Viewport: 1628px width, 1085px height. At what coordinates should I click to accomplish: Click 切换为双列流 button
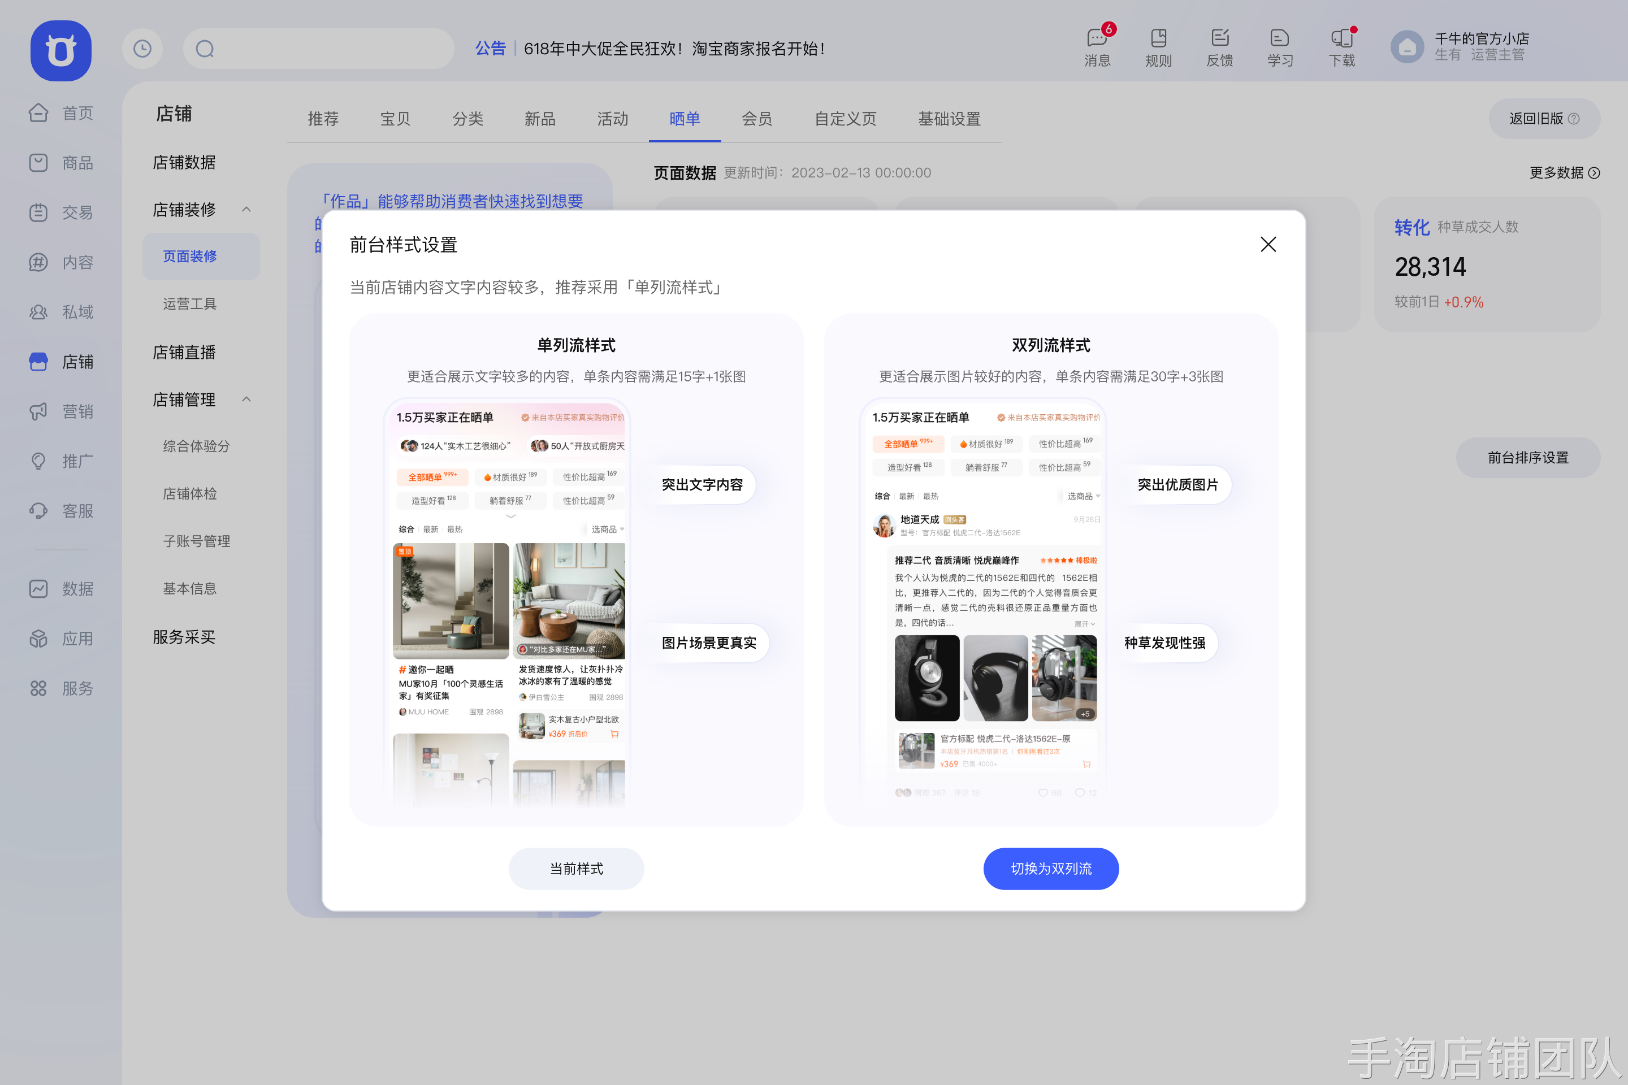click(1051, 869)
